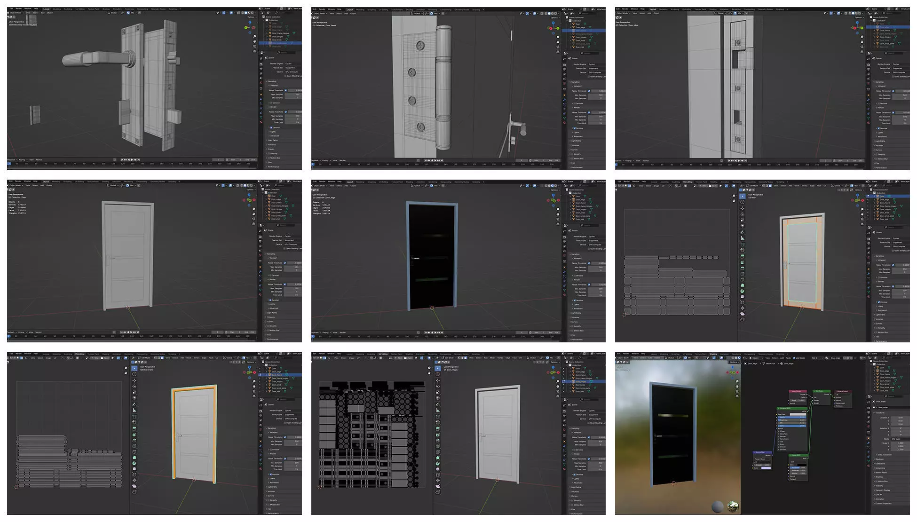Expand Custom Properties panel in shading screenshot

pos(883,503)
